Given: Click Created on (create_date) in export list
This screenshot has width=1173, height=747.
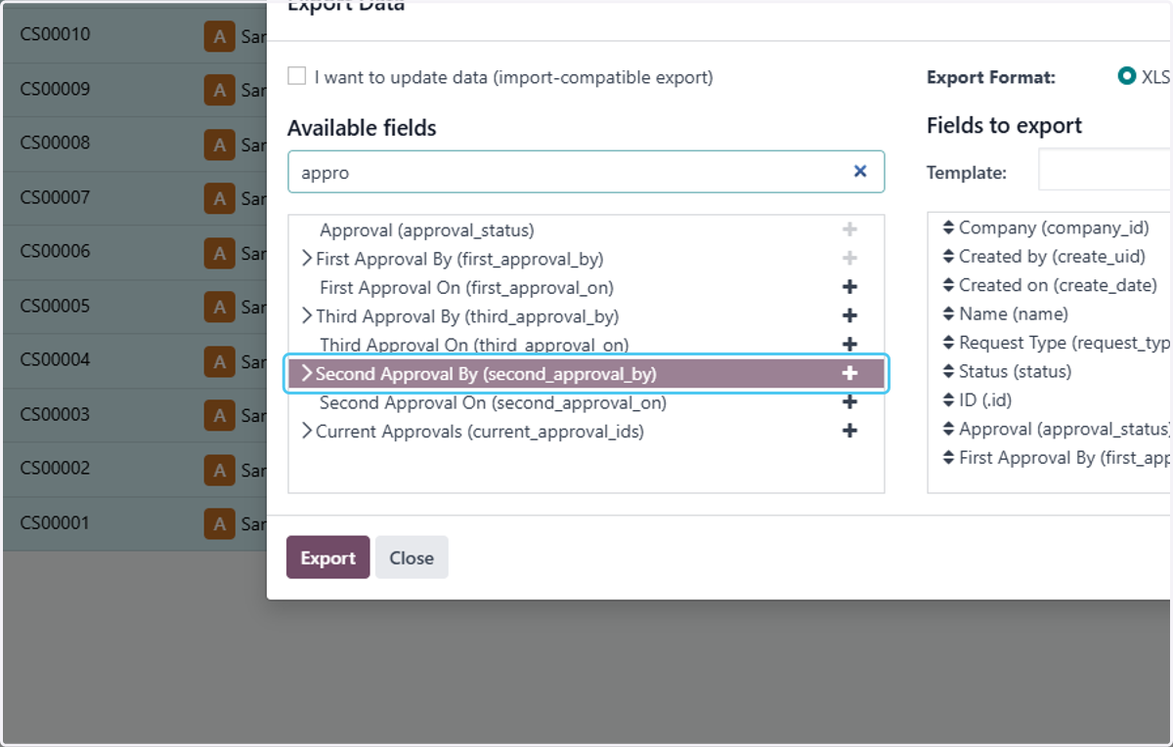Looking at the screenshot, I should (1059, 285).
